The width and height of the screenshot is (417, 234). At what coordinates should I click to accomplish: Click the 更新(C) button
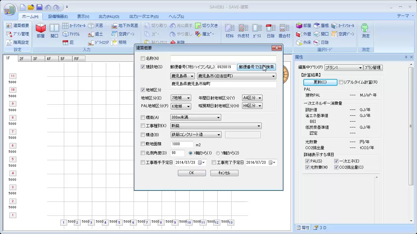pos(320,82)
